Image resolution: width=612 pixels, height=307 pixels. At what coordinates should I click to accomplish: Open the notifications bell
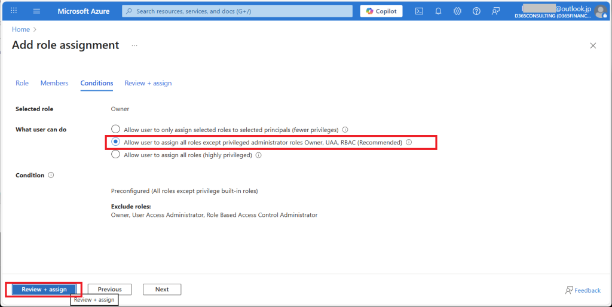(438, 11)
